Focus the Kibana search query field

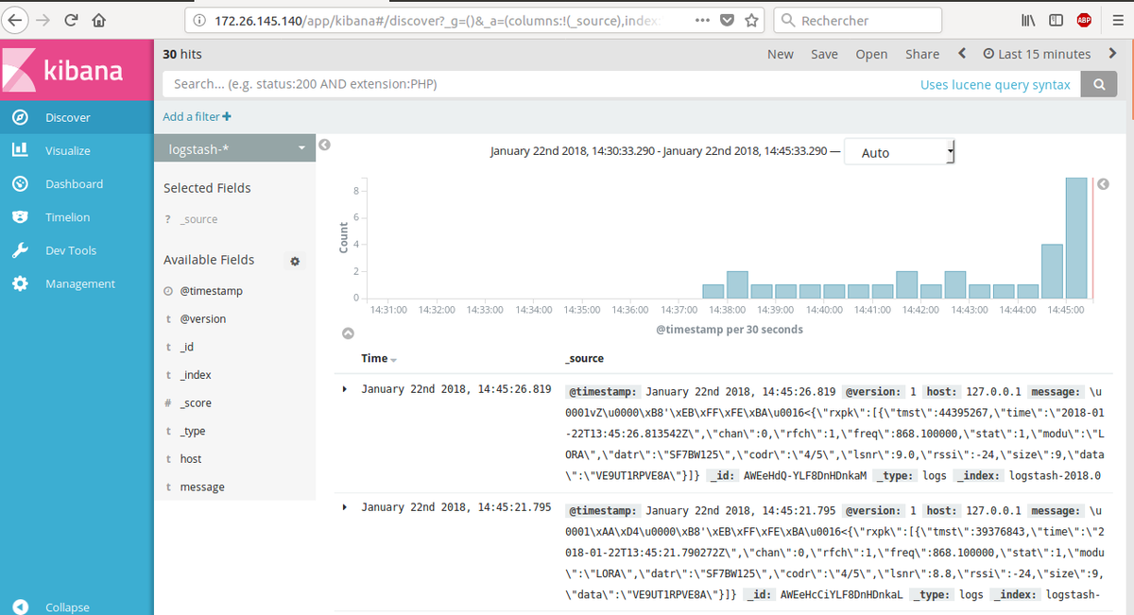529,84
